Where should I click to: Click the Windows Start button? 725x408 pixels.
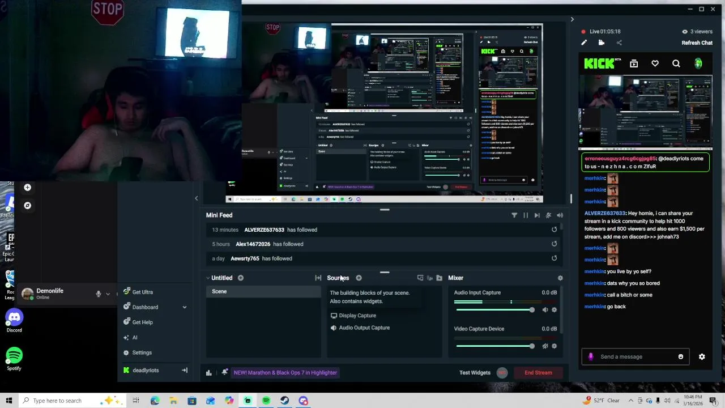click(x=8, y=401)
